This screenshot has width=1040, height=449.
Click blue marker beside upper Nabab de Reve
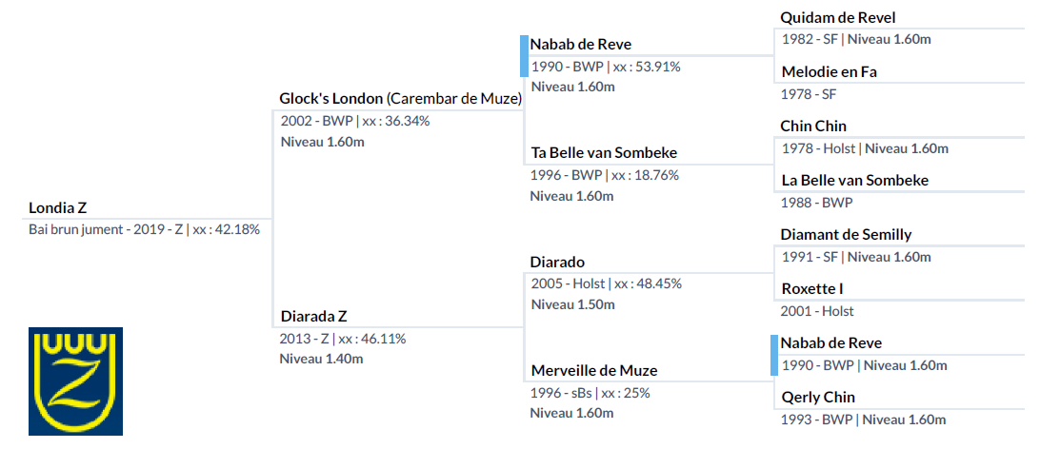(524, 55)
